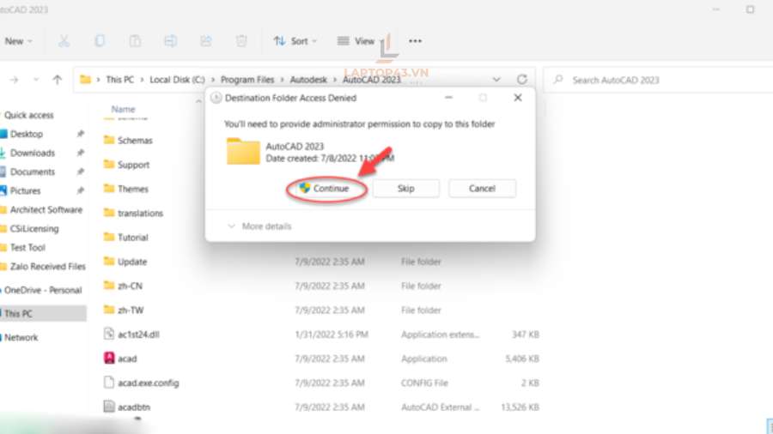The height and width of the screenshot is (434, 773).
Task: Click the search magnifier icon
Action: (558, 79)
